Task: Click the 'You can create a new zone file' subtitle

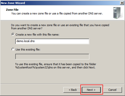Action: point(57,13)
